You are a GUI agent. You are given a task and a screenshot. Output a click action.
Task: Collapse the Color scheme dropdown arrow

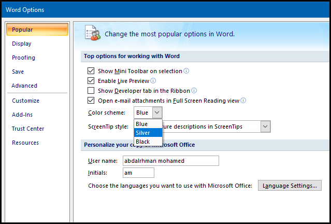157,113
